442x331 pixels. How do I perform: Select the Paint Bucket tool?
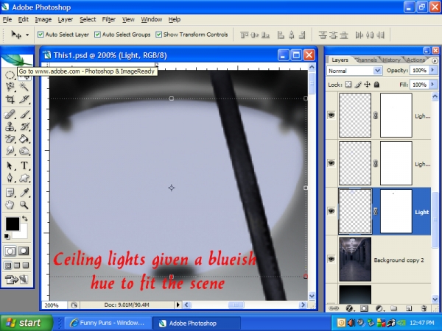coord(24,139)
